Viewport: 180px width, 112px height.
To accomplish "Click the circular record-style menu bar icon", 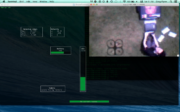I will click(x=100, y=1).
